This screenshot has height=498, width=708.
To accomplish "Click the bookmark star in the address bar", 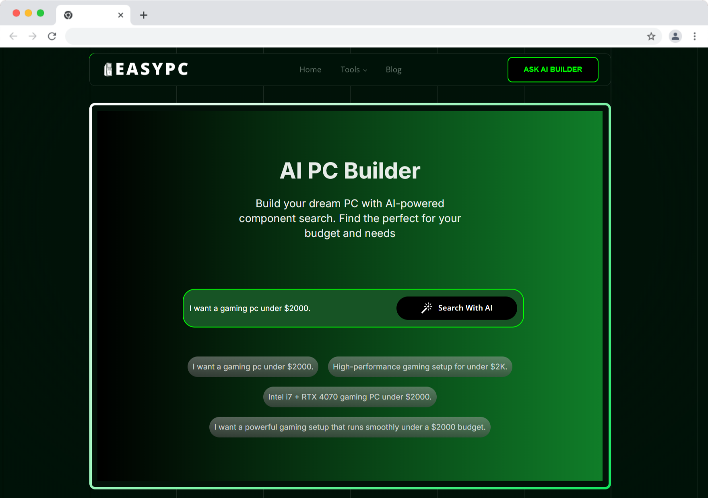I will tap(651, 36).
